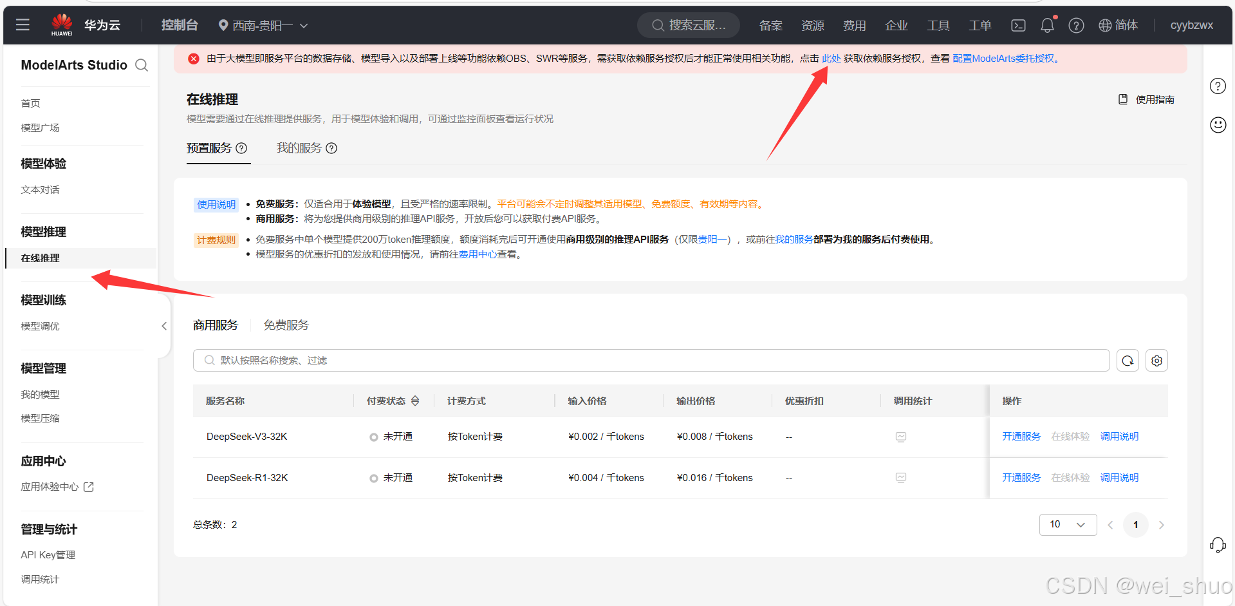Image resolution: width=1235 pixels, height=606 pixels.
Task: Click 我的服务 link in billing rules
Action: point(794,240)
